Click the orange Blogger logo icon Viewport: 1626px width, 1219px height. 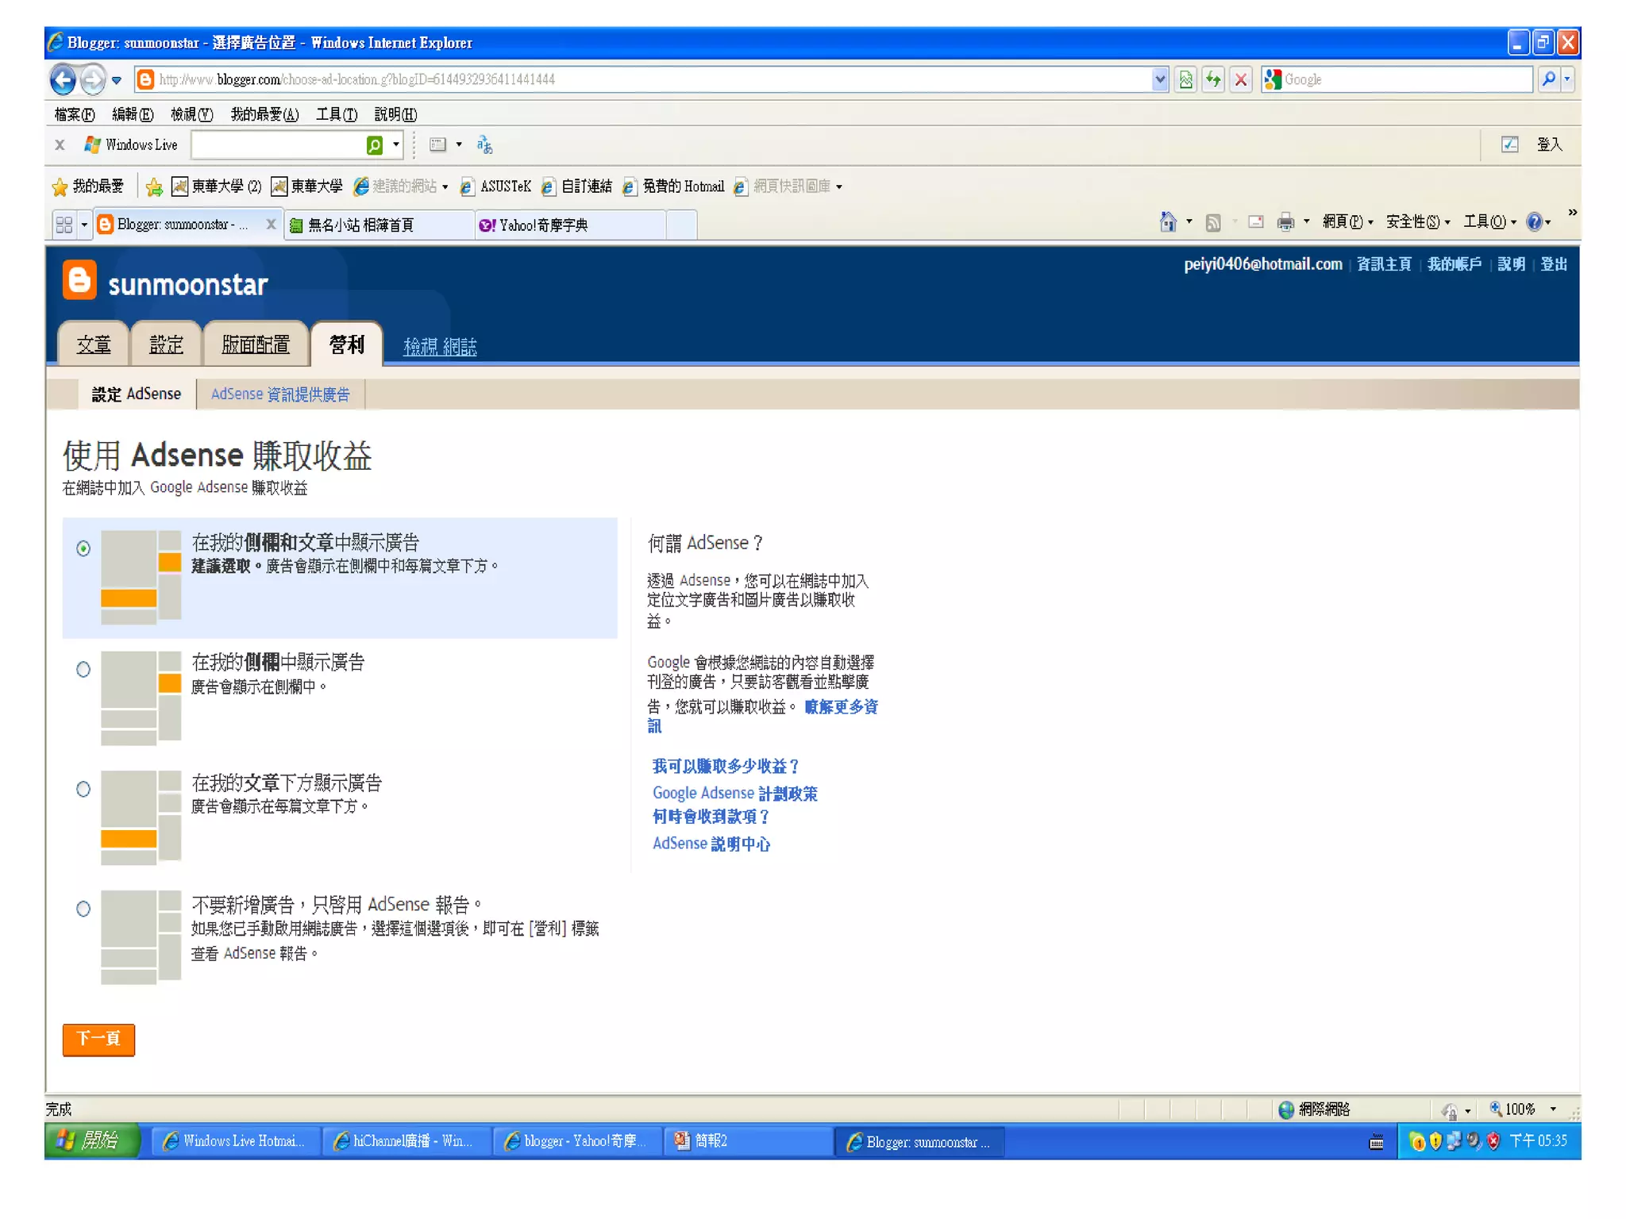click(x=79, y=280)
